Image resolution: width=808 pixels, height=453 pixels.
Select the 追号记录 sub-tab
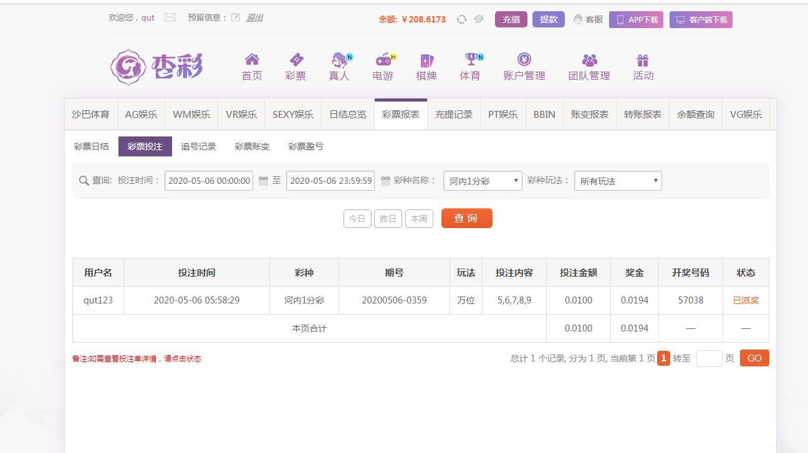tap(198, 146)
